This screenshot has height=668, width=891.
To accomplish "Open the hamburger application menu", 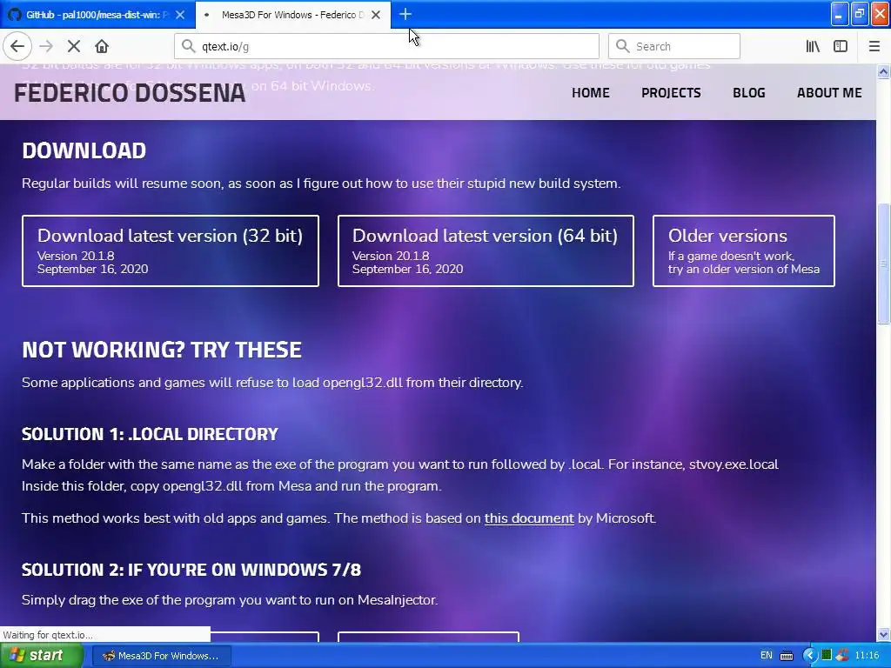I will click(874, 47).
